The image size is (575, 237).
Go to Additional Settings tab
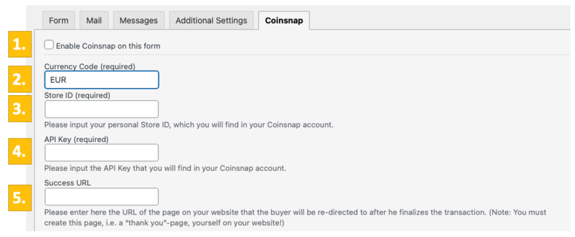point(211,21)
